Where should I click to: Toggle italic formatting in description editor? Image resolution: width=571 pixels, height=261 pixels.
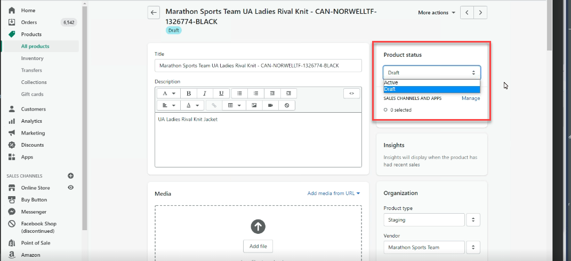coord(205,94)
